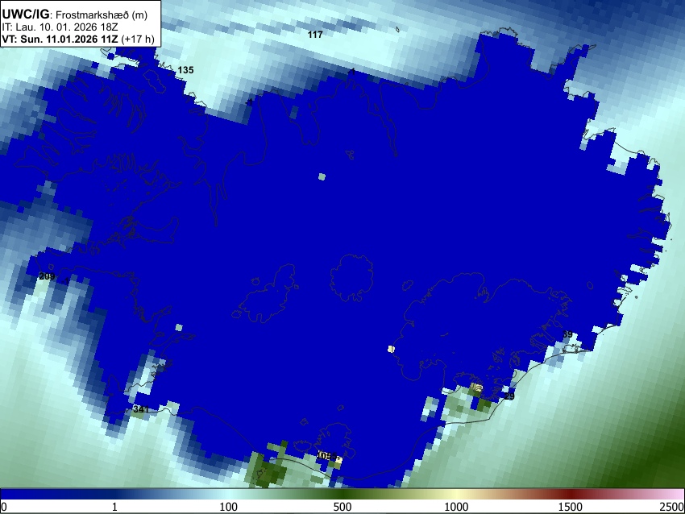The width and height of the screenshot is (685, 514).
Task: Click the valid time line 'VT: Sun. 11.01.2026 11Z'
Action: pyautogui.click(x=60, y=39)
